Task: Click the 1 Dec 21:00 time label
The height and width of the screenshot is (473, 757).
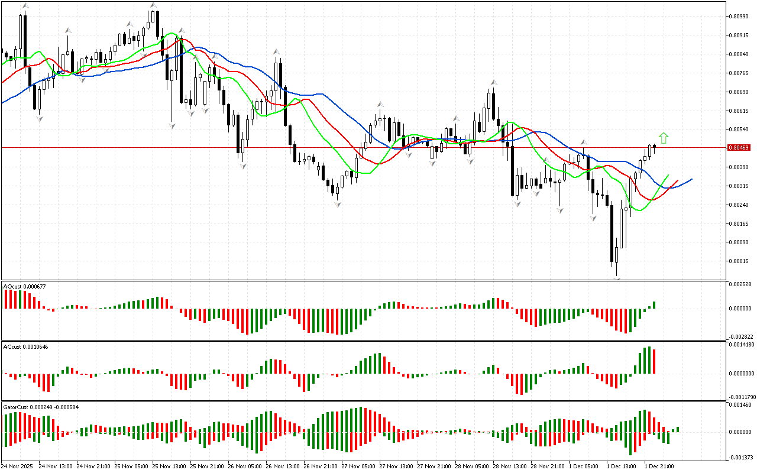Action: [659, 466]
